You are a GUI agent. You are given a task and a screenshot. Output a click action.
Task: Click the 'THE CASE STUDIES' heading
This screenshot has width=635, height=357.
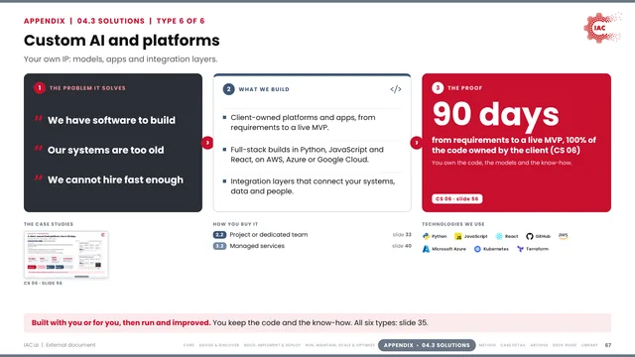(x=49, y=224)
